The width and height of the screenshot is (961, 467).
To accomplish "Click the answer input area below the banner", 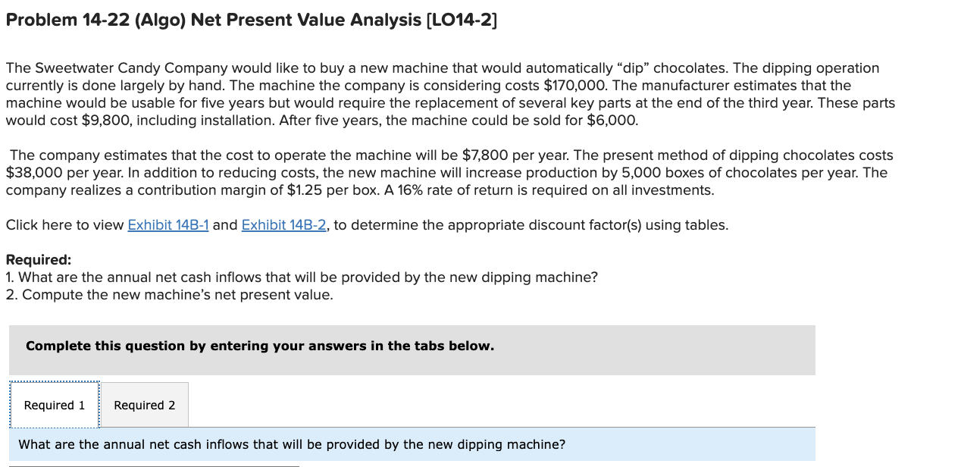I will pyautogui.click(x=152, y=464).
